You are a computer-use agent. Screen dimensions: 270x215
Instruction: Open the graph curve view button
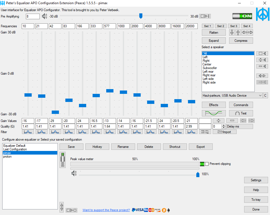point(214,113)
